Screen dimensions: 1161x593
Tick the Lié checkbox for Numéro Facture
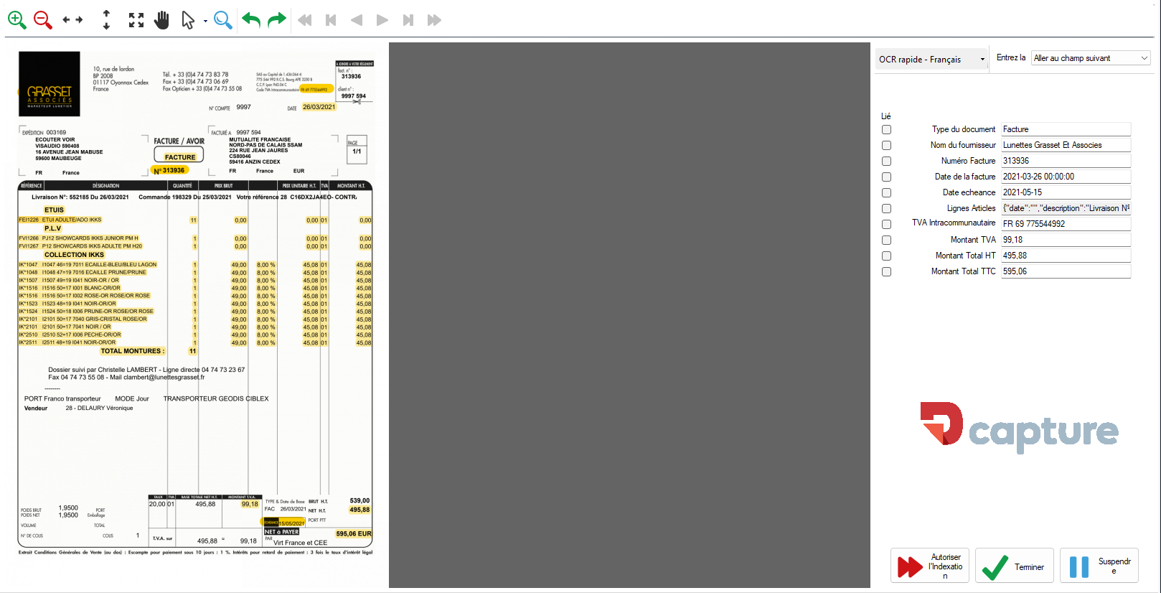pos(886,162)
